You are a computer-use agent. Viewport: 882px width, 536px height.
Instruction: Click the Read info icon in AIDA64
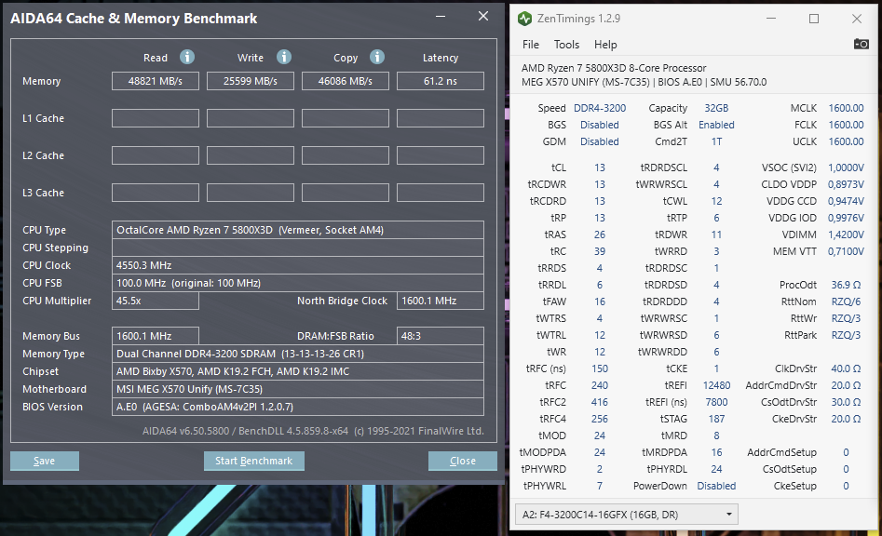187,57
